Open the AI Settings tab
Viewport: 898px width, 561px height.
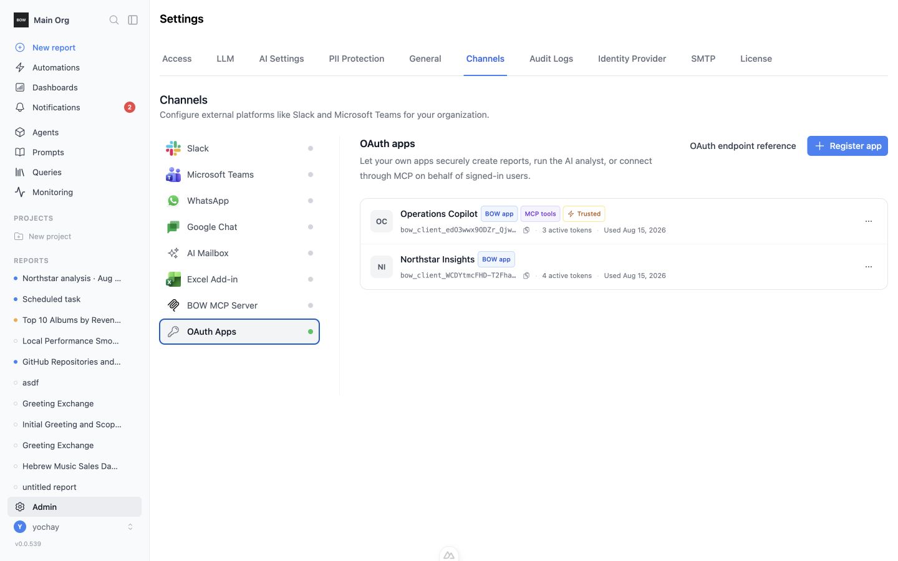(x=282, y=59)
